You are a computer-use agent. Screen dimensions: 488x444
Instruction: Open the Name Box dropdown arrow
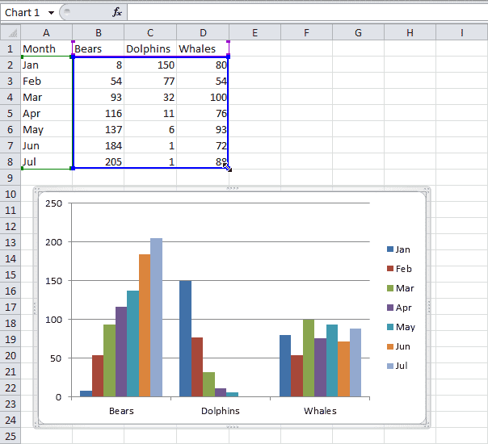[52, 13]
